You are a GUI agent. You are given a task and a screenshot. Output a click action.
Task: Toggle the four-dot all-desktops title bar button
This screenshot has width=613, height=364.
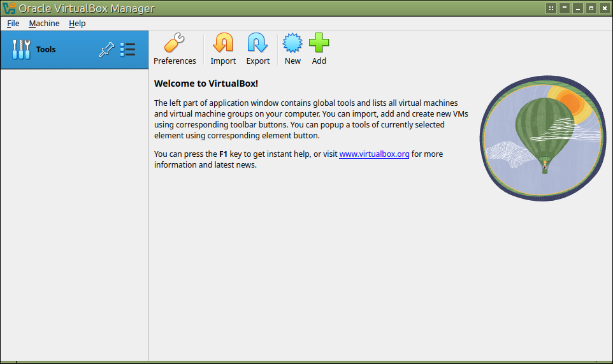[x=551, y=8]
